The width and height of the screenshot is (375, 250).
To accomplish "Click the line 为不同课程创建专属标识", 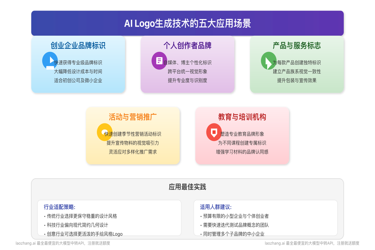I will 242,143.
